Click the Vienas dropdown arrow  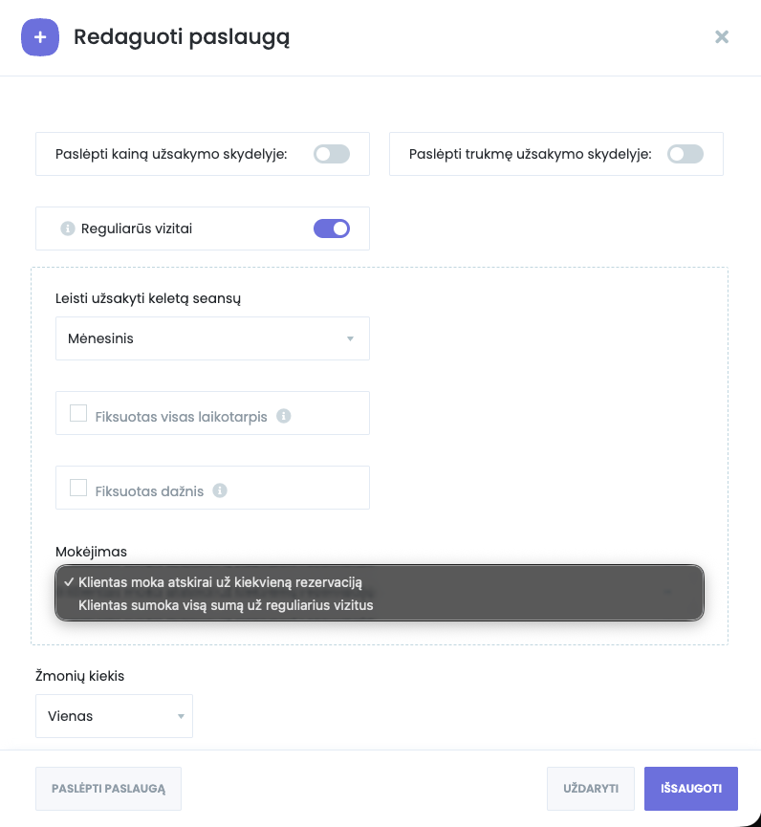[x=180, y=716]
